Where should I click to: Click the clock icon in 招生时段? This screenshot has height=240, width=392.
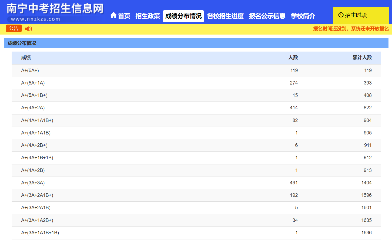pyautogui.click(x=341, y=15)
